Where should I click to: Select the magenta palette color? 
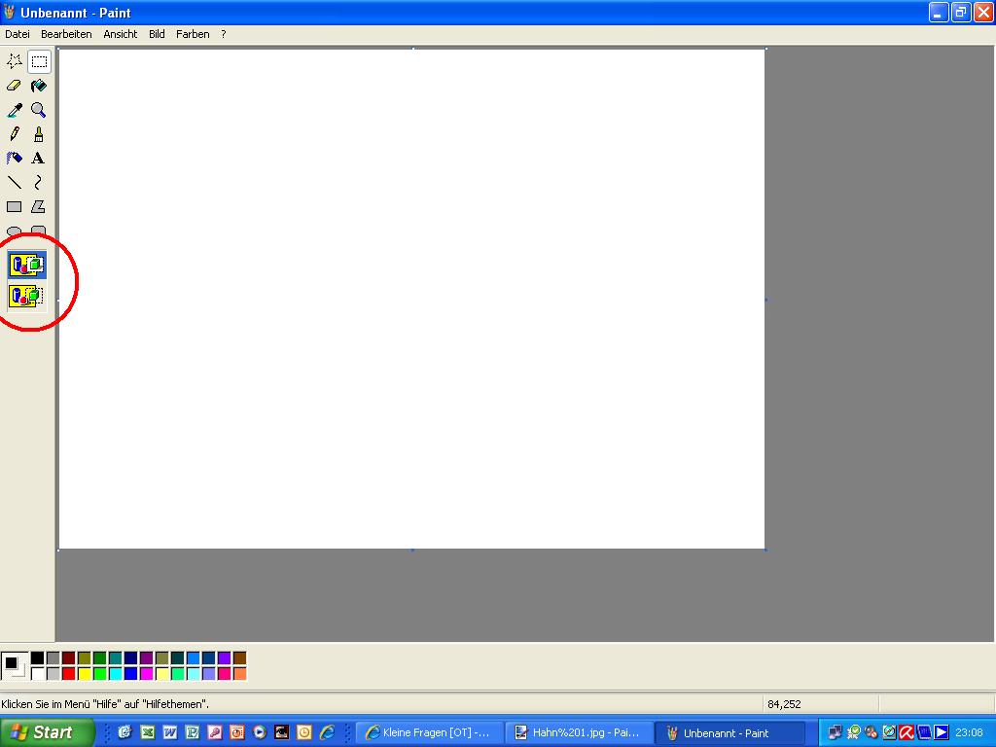pyautogui.click(x=146, y=673)
